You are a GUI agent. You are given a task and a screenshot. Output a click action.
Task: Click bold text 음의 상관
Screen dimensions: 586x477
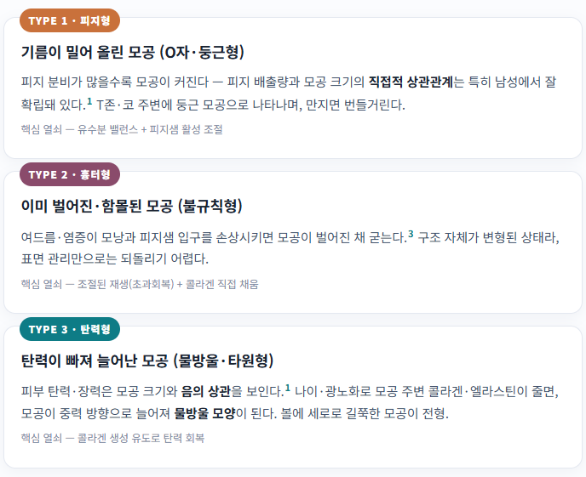tap(206, 391)
